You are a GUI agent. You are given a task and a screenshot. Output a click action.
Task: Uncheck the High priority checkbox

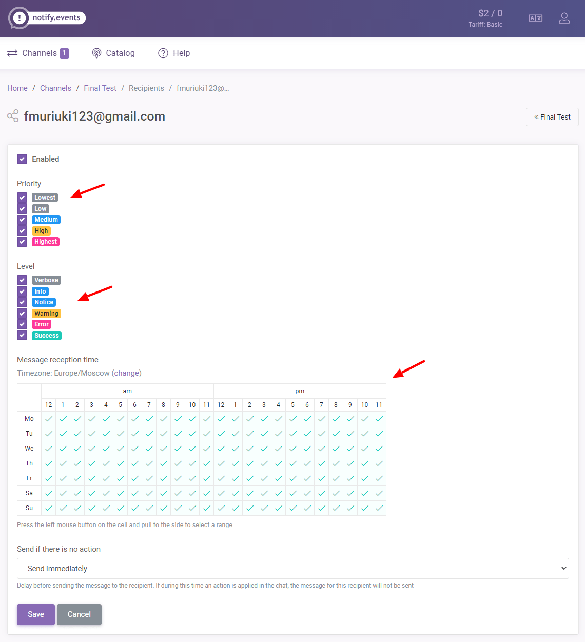(x=22, y=231)
